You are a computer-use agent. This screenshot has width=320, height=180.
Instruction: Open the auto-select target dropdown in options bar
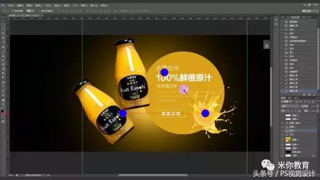[x=30, y=10]
